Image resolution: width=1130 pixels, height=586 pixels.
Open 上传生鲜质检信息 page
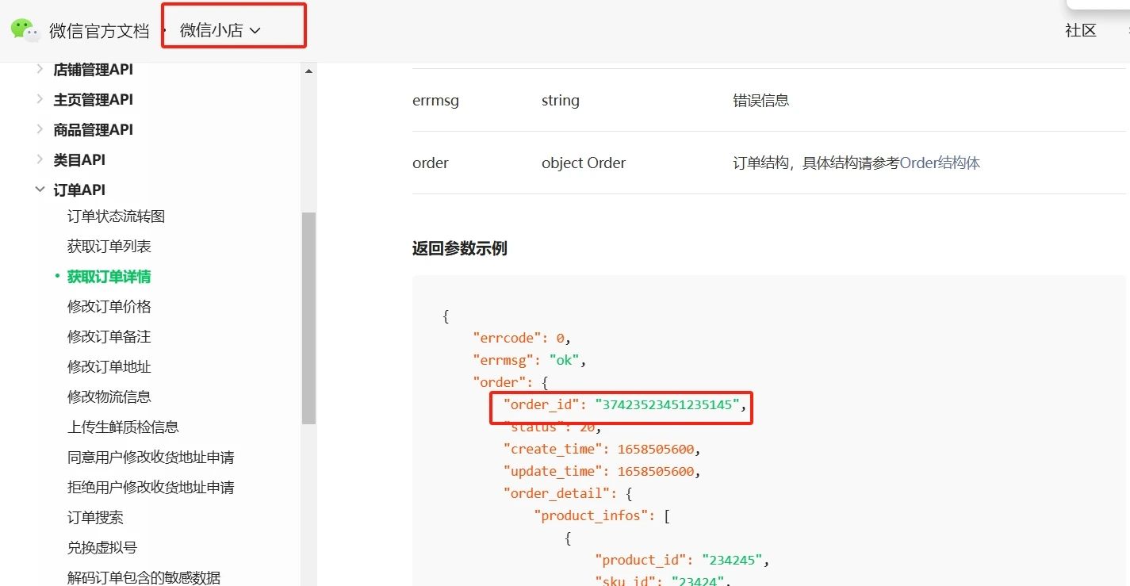[x=123, y=427]
